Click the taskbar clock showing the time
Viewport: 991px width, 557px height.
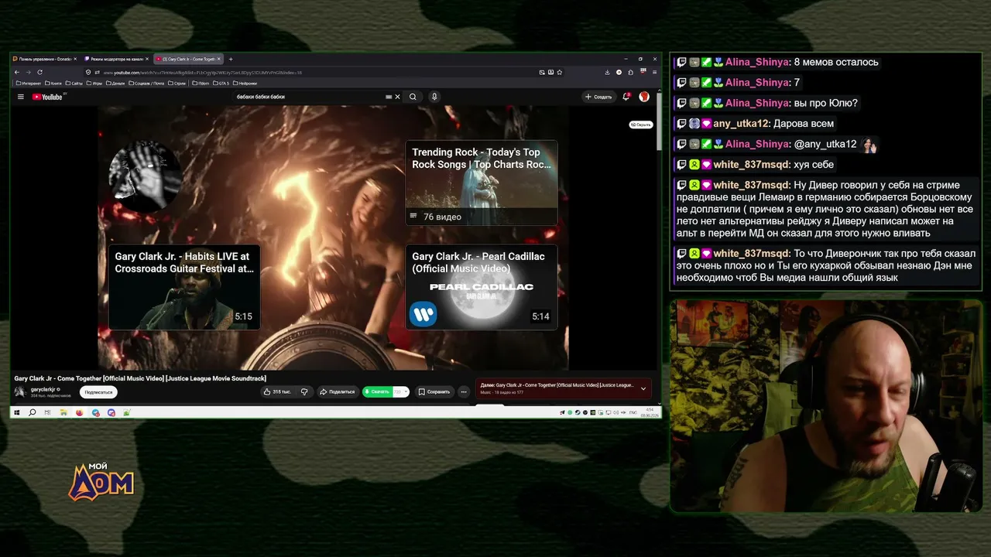tap(650, 412)
